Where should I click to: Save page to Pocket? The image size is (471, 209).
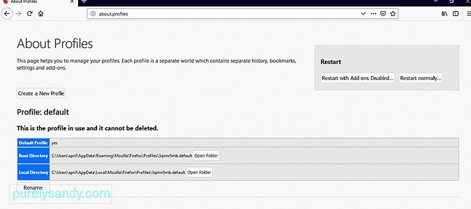click(383, 14)
